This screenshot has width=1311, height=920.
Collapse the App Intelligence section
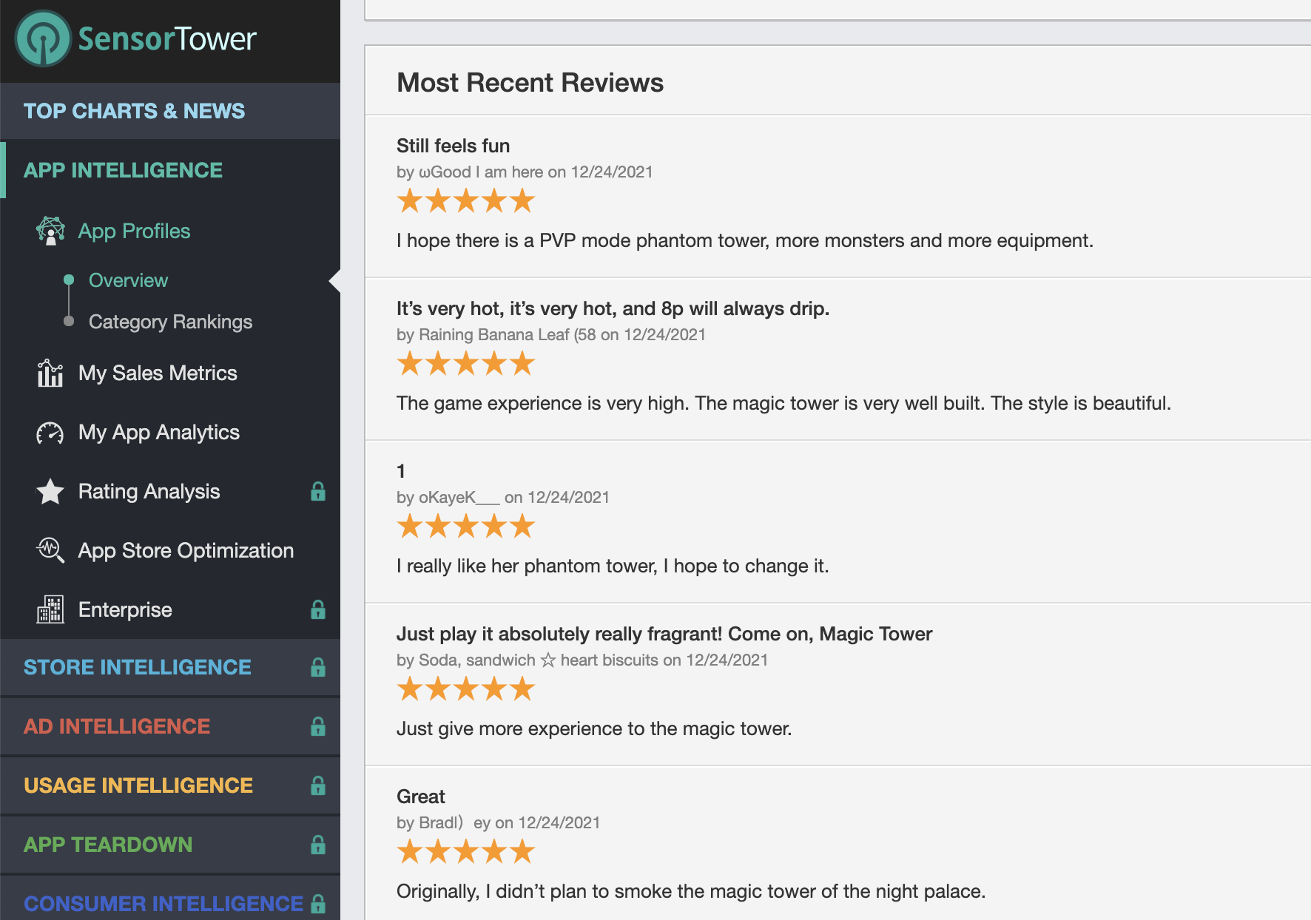[123, 170]
